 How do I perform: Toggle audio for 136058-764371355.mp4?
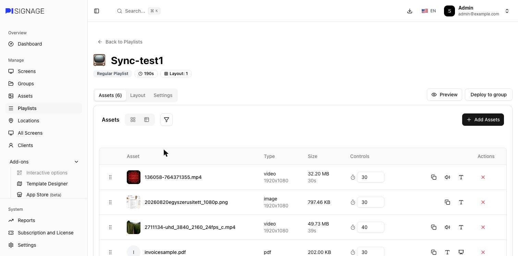pos(447,177)
